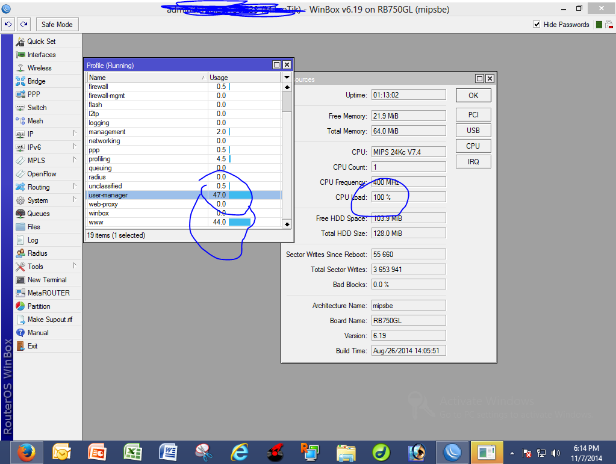Click Profile scrollbar down arrow
This screenshot has width=616, height=464.
[x=287, y=224]
